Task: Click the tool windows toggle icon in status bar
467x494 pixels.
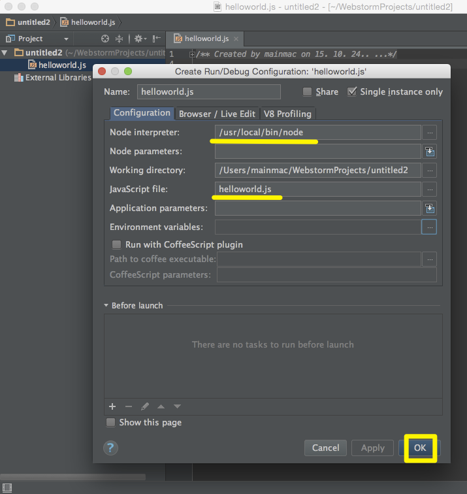Action: coord(7,488)
